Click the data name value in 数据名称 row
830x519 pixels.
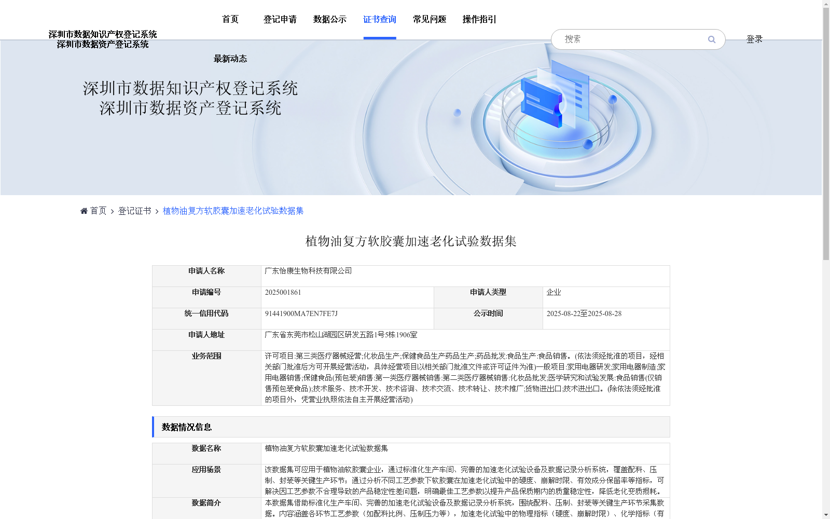click(326, 448)
